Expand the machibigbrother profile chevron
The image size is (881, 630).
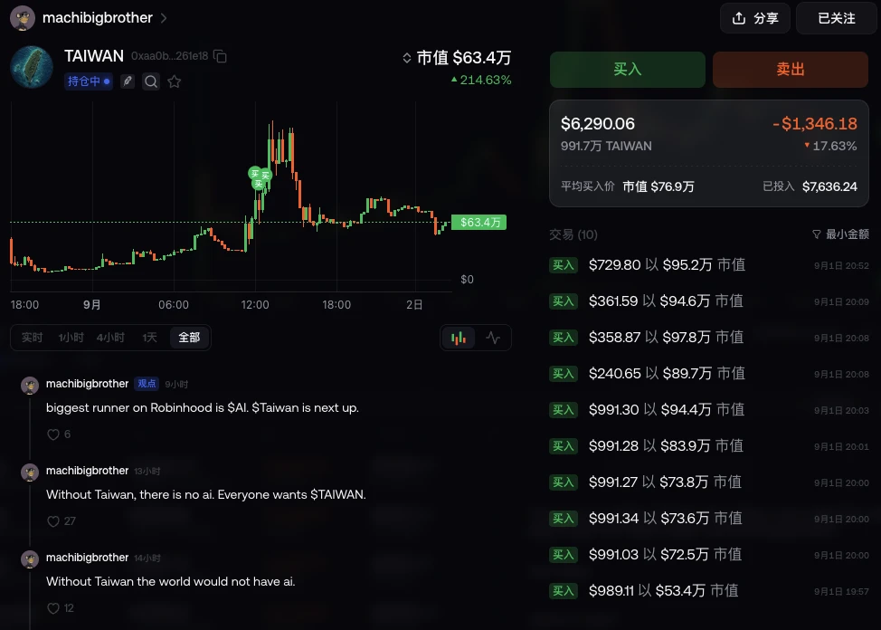[x=164, y=18]
